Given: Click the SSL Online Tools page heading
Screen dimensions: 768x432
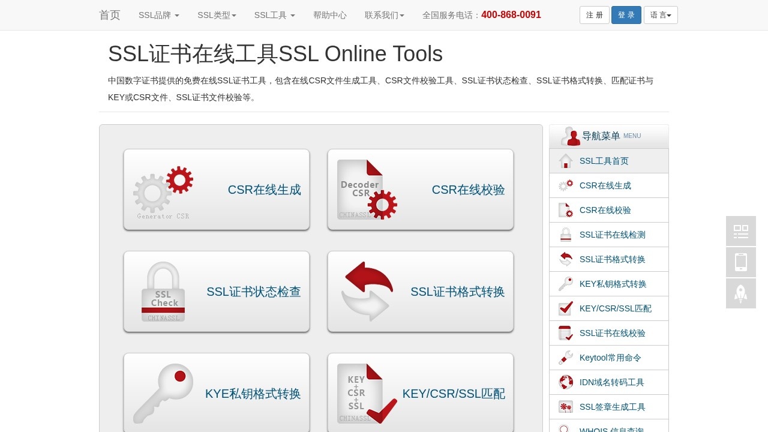Looking at the screenshot, I should [275, 54].
